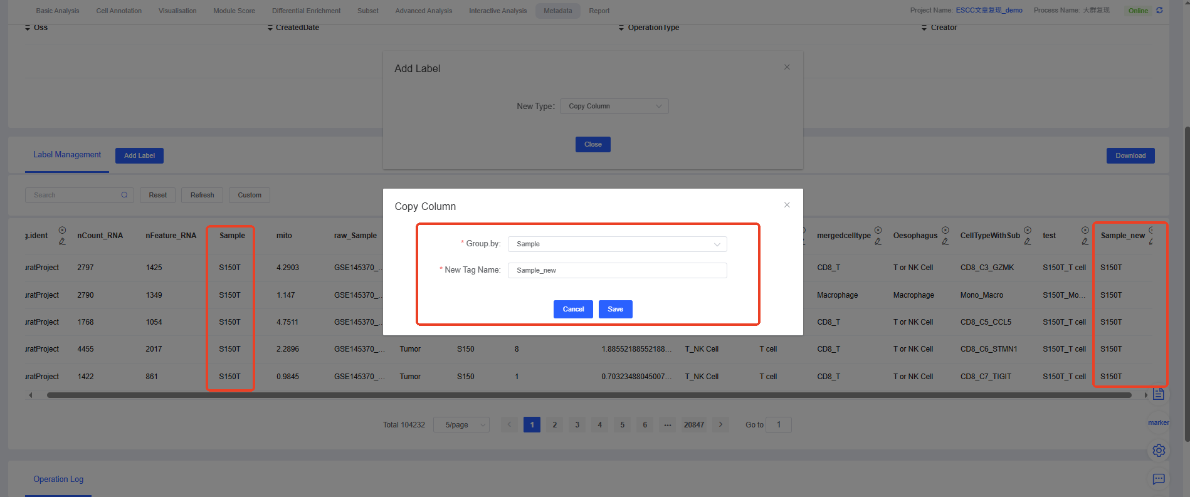The width and height of the screenshot is (1190, 497).
Task: Remove the CellTypeWithSub column
Action: [1028, 230]
